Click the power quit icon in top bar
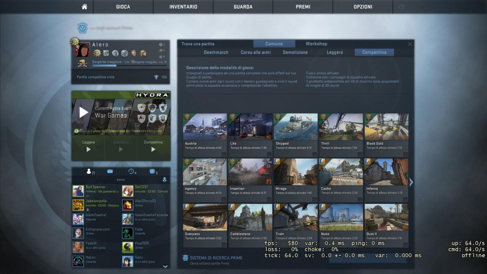 click(x=401, y=7)
